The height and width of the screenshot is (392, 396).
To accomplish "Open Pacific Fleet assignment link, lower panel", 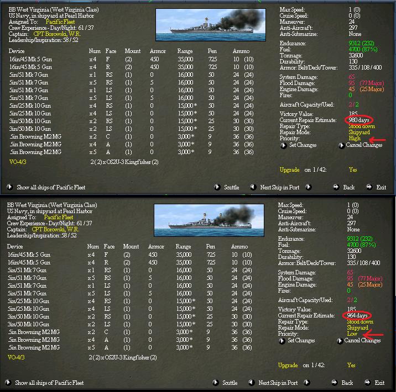I will coord(59,217).
